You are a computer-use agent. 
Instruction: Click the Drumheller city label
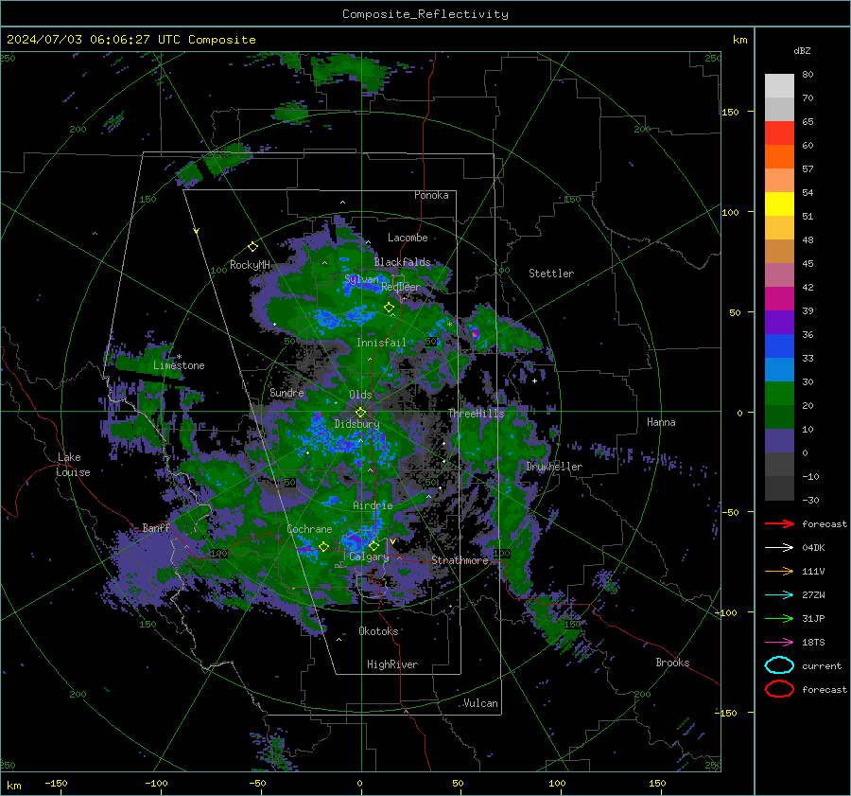[554, 467]
